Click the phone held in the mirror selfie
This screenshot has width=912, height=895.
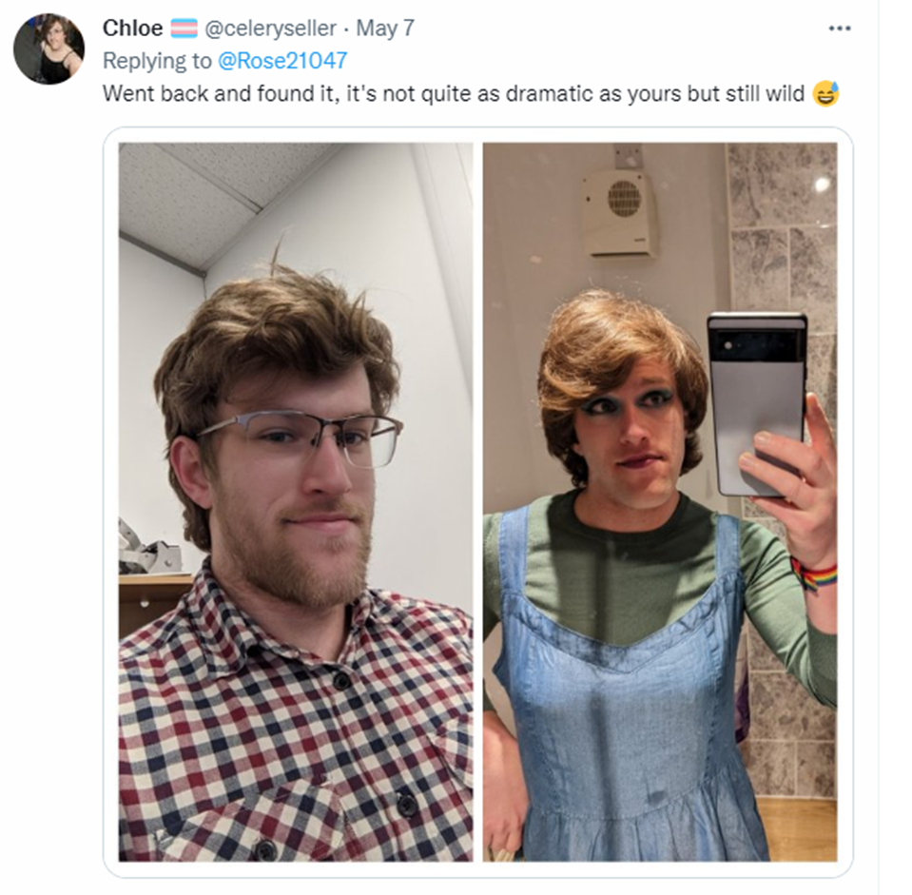pos(756,405)
